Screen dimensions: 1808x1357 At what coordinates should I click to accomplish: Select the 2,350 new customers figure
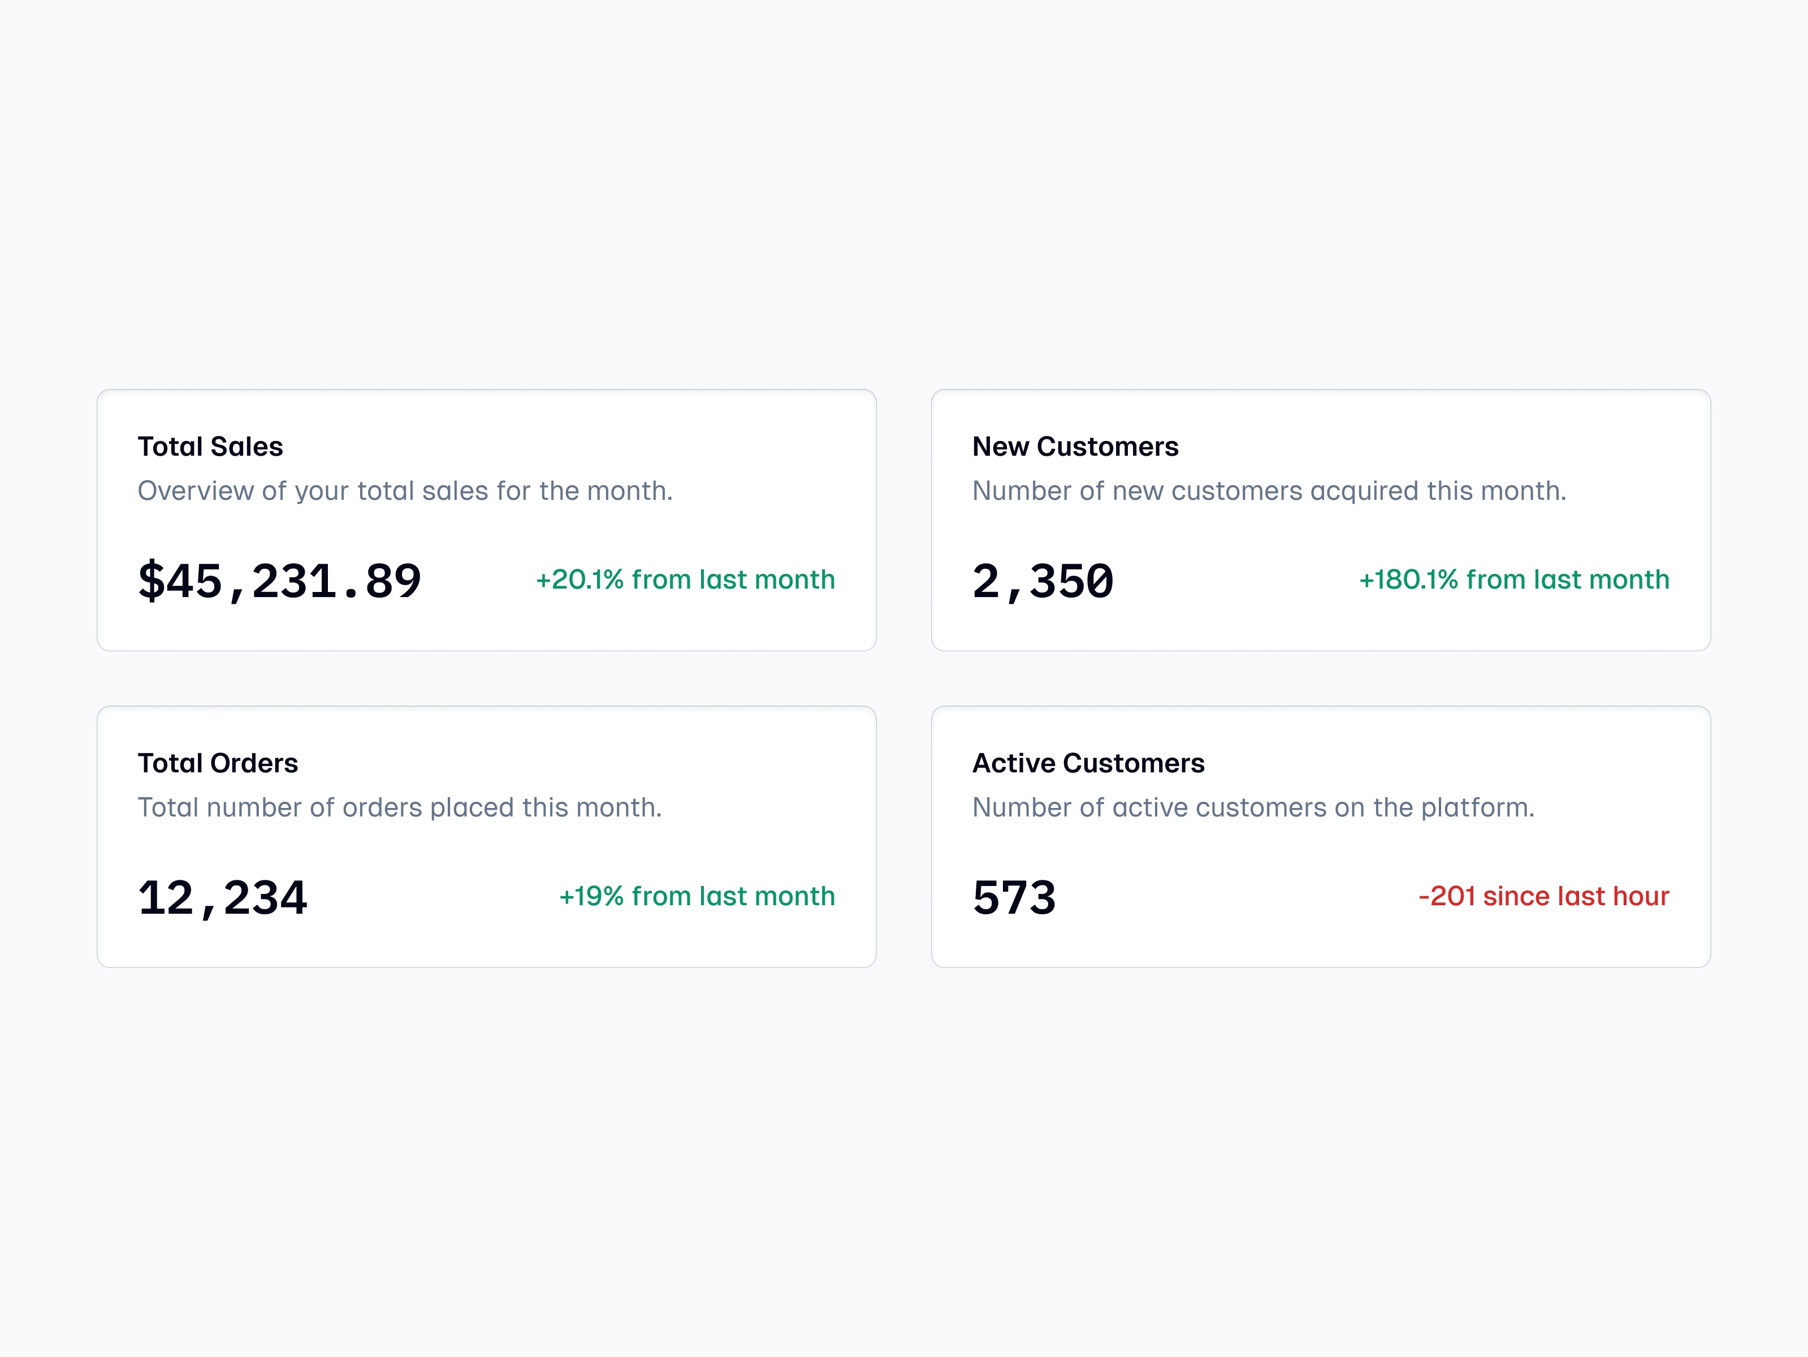pyautogui.click(x=1043, y=581)
